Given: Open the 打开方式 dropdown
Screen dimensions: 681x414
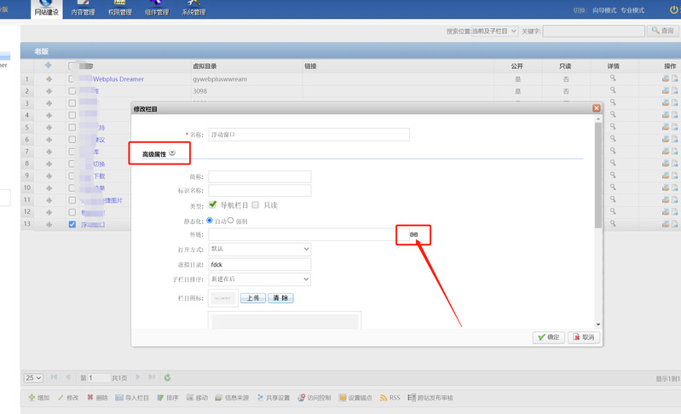Looking at the screenshot, I should 260,249.
